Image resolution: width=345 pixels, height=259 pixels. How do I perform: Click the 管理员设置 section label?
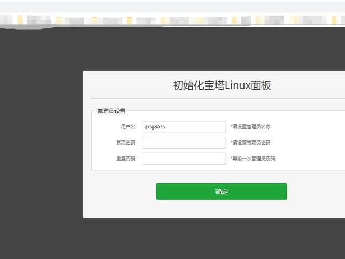111,111
